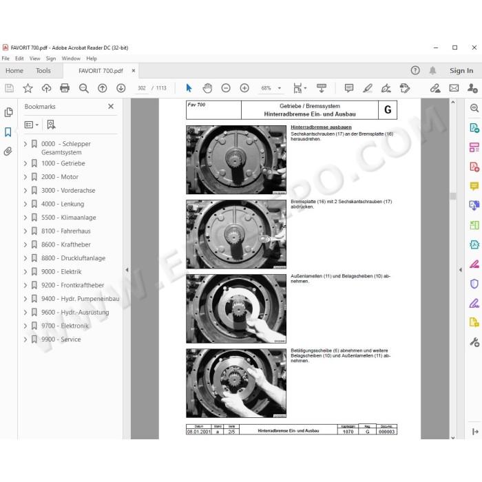
Task: Click the Sign In button
Action: click(461, 71)
